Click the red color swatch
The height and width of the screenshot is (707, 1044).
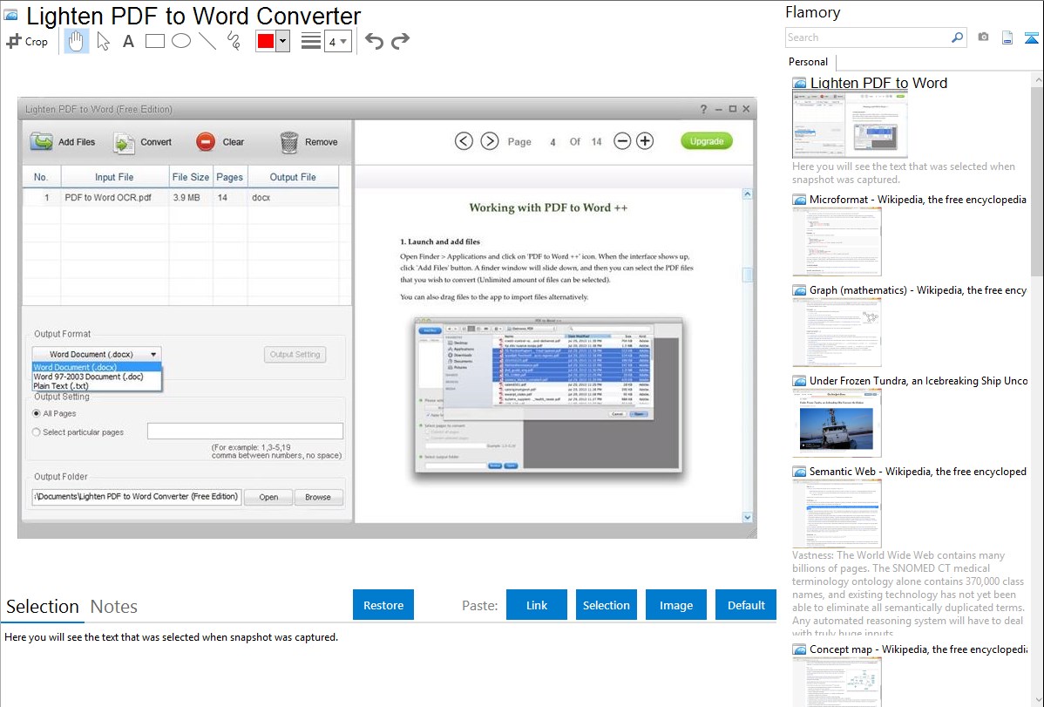coord(266,41)
